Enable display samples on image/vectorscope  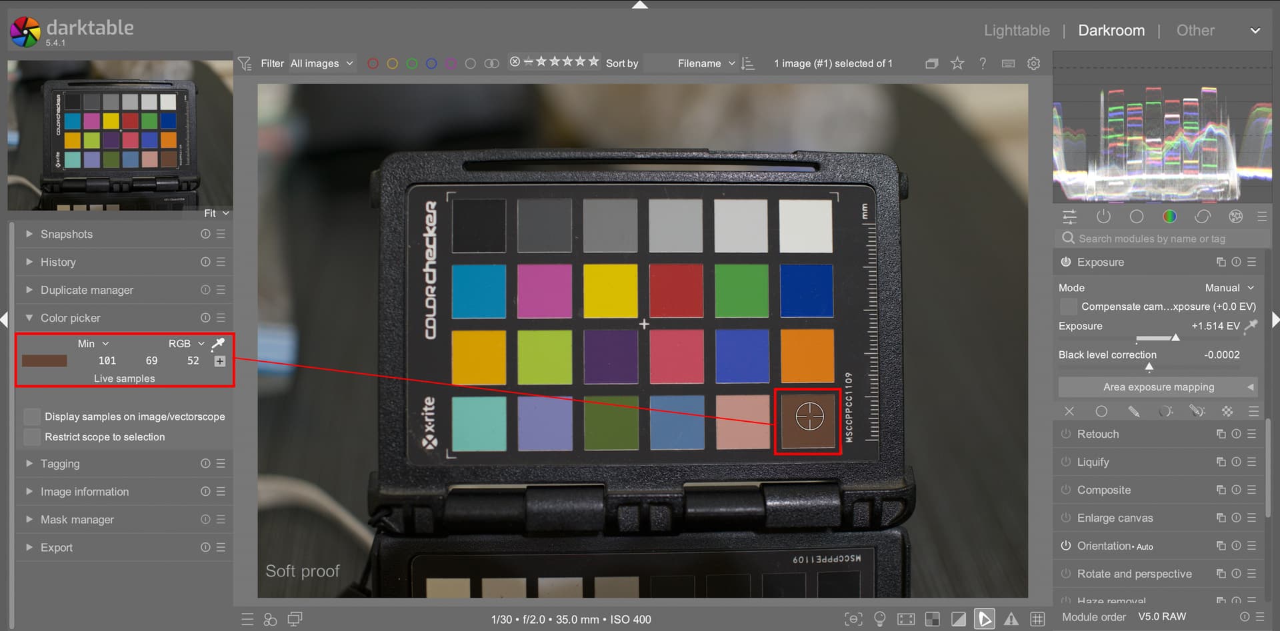coord(32,416)
